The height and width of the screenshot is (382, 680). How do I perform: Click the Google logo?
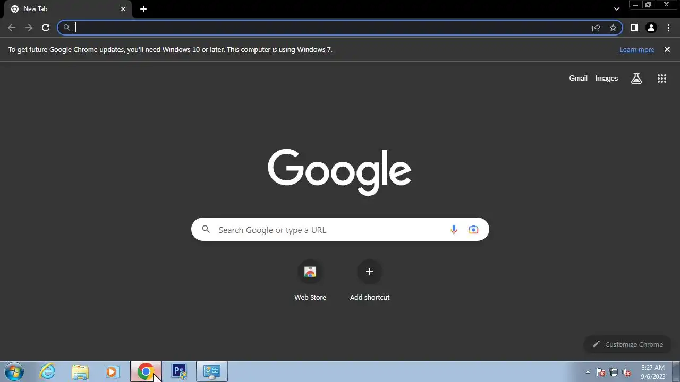tap(339, 171)
